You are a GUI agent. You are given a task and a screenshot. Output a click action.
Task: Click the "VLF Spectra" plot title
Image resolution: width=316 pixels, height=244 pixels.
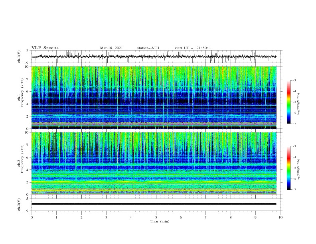pyautogui.click(x=45, y=48)
